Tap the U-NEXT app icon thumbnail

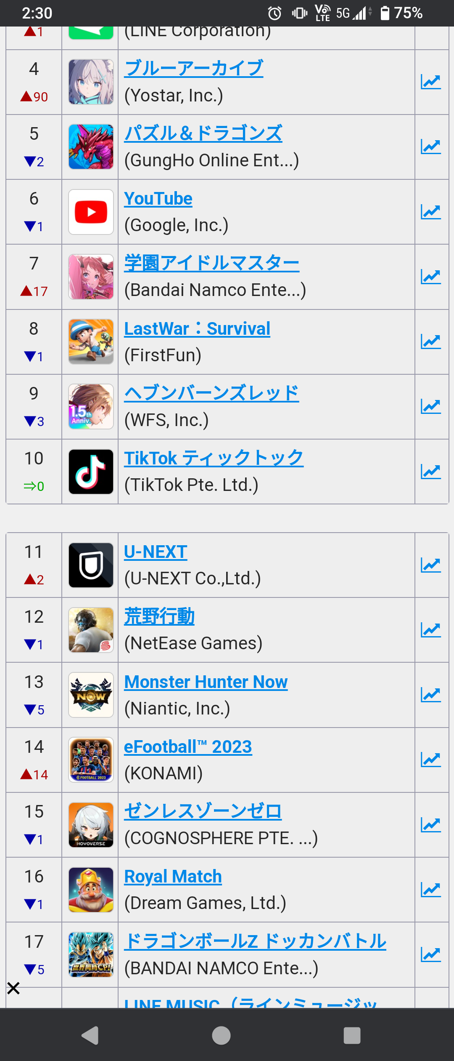(x=91, y=565)
